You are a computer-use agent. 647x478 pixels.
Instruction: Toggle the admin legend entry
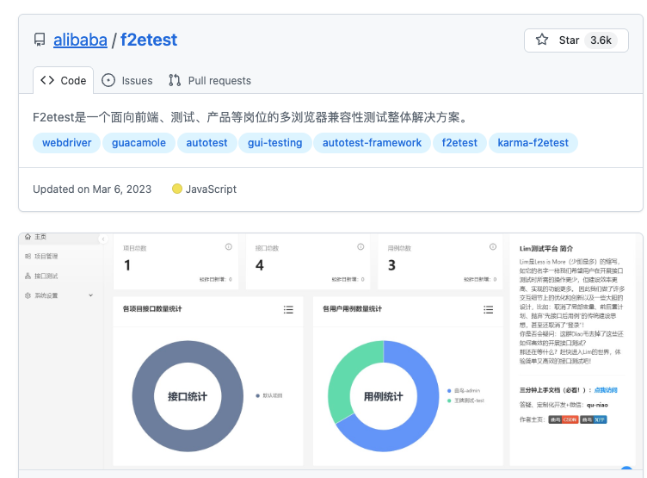click(x=464, y=390)
